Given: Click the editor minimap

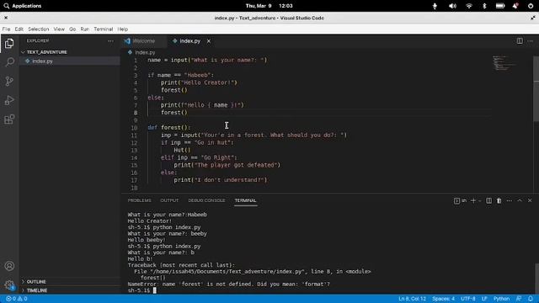Looking at the screenshot, I should tap(504, 63).
